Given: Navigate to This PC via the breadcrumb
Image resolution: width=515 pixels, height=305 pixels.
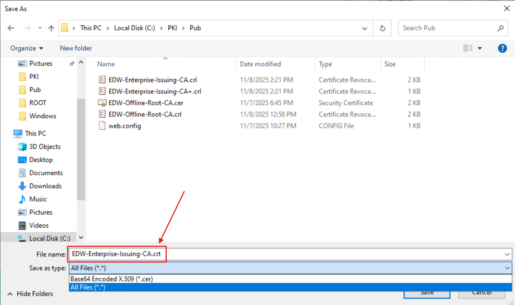Looking at the screenshot, I should (x=91, y=28).
